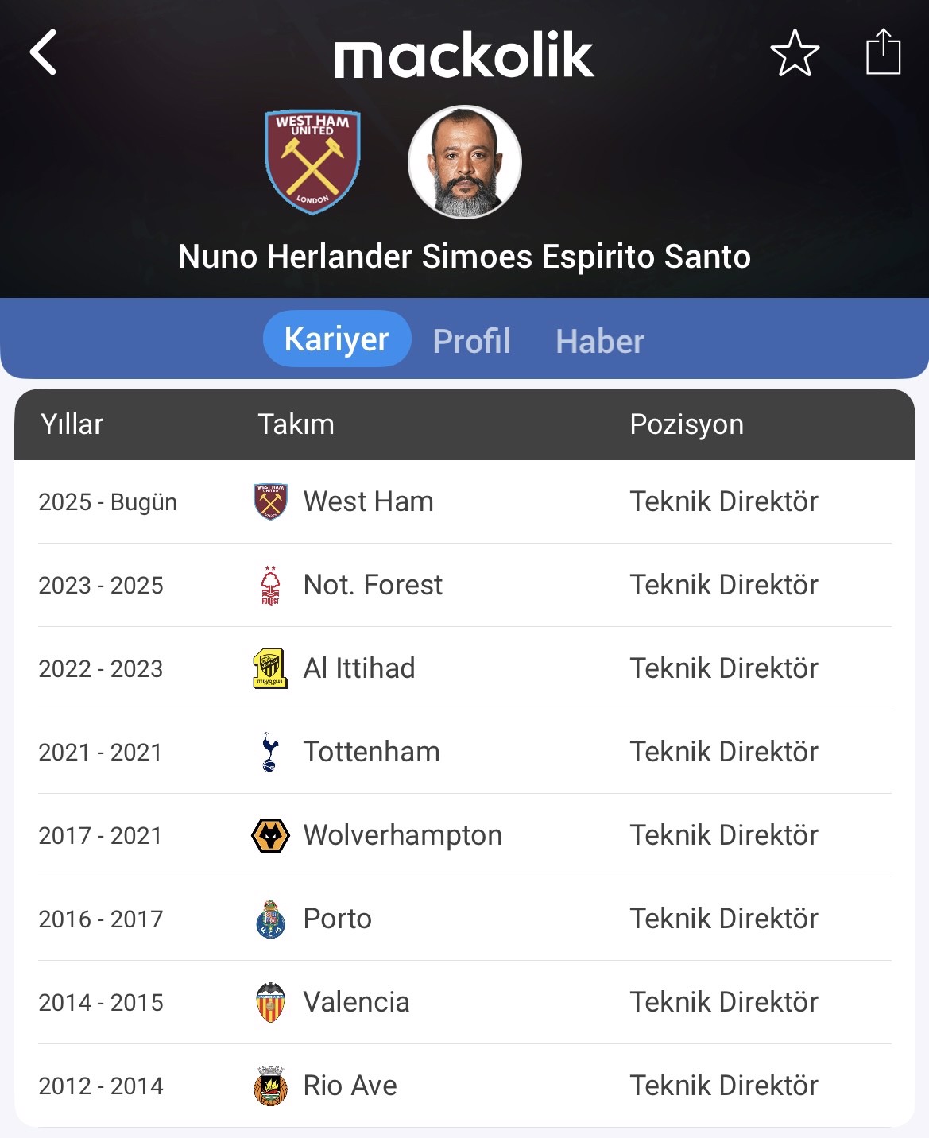This screenshot has width=929, height=1138.
Task: Open the Wolverhampton team link
Action: pos(403,835)
